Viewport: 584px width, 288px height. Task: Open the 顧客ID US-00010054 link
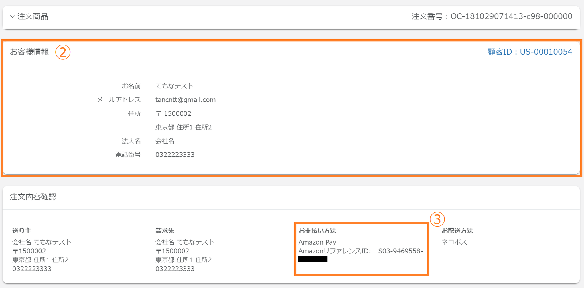click(530, 52)
